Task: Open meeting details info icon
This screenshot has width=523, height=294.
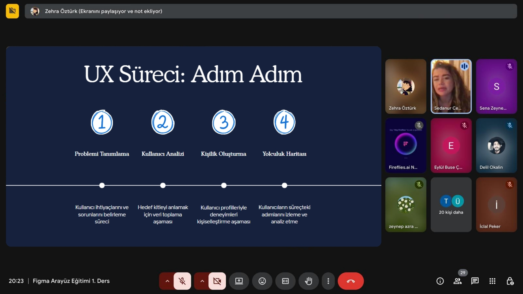Action: coord(440,281)
